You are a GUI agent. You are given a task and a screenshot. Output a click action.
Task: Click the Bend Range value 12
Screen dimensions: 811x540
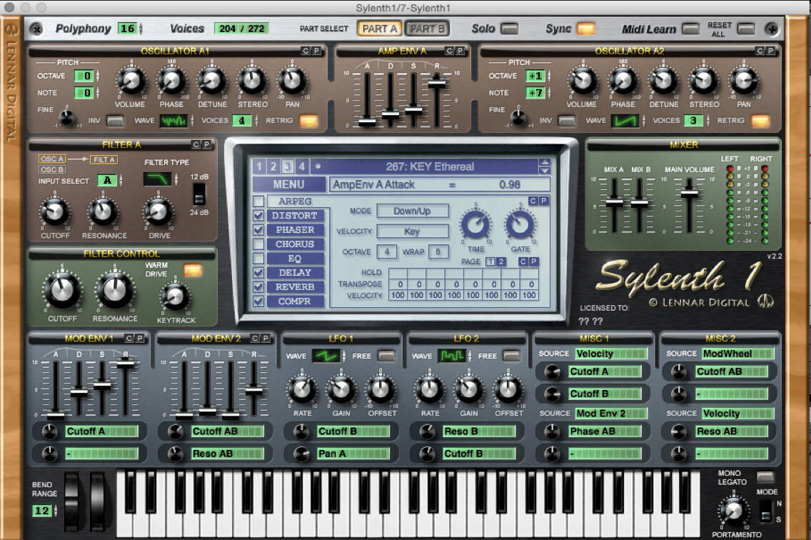[41, 511]
